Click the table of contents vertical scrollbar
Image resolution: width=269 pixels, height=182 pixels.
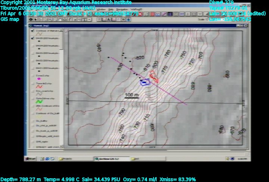point(62,88)
